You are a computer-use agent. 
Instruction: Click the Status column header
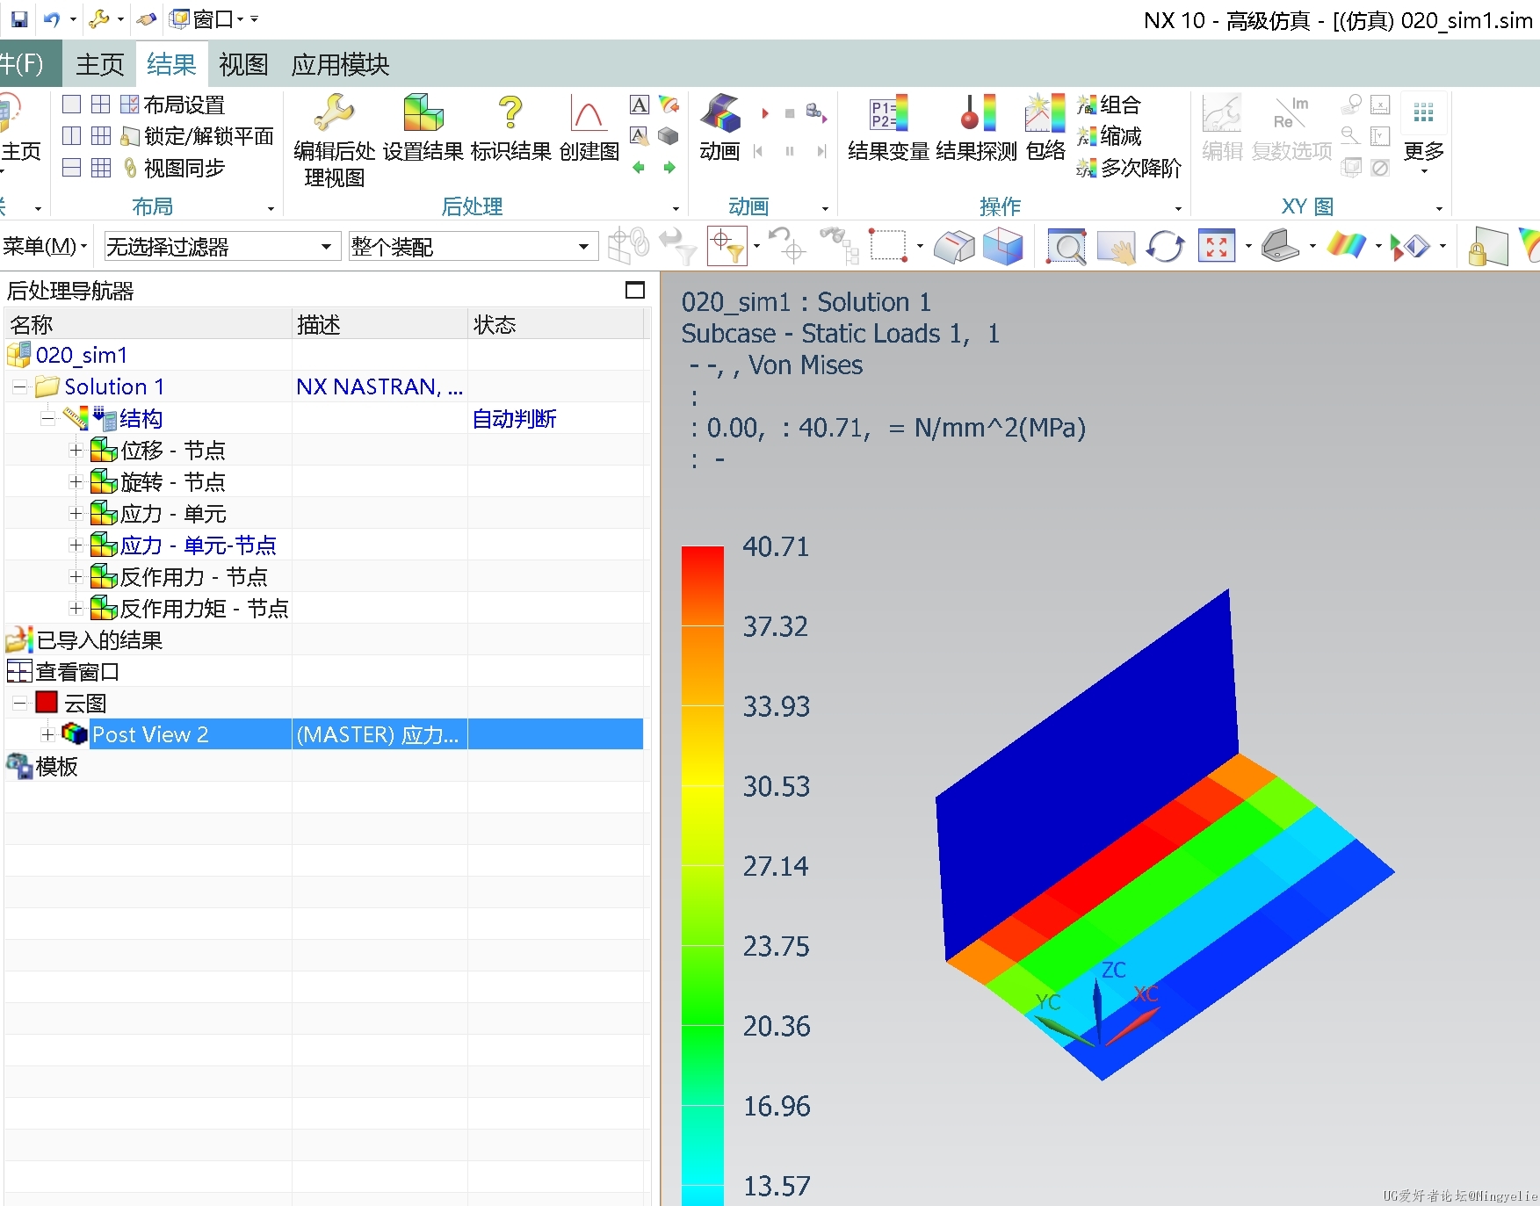(556, 325)
